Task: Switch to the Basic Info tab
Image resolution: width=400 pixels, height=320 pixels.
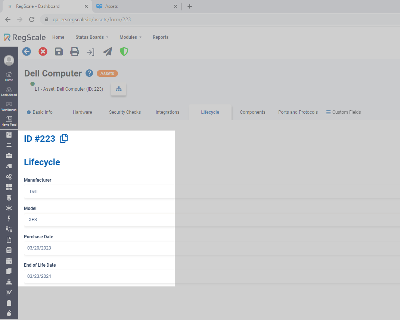Action: pyautogui.click(x=40, y=112)
